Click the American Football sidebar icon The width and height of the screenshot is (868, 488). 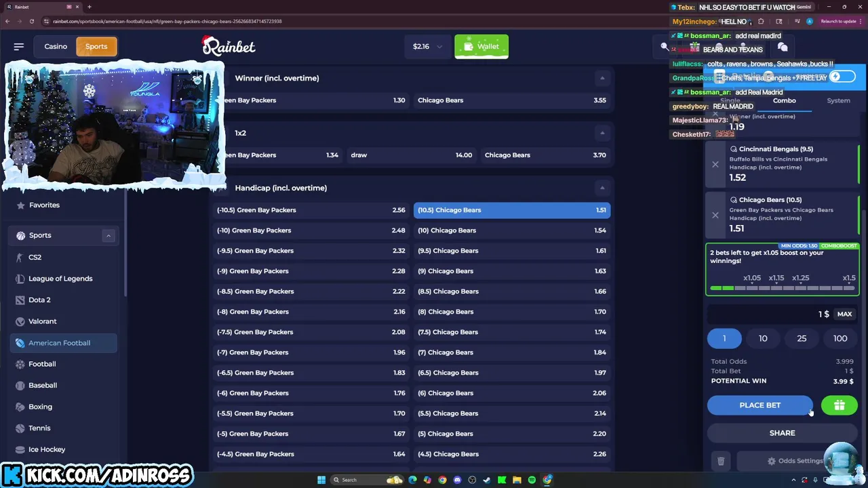pos(20,343)
